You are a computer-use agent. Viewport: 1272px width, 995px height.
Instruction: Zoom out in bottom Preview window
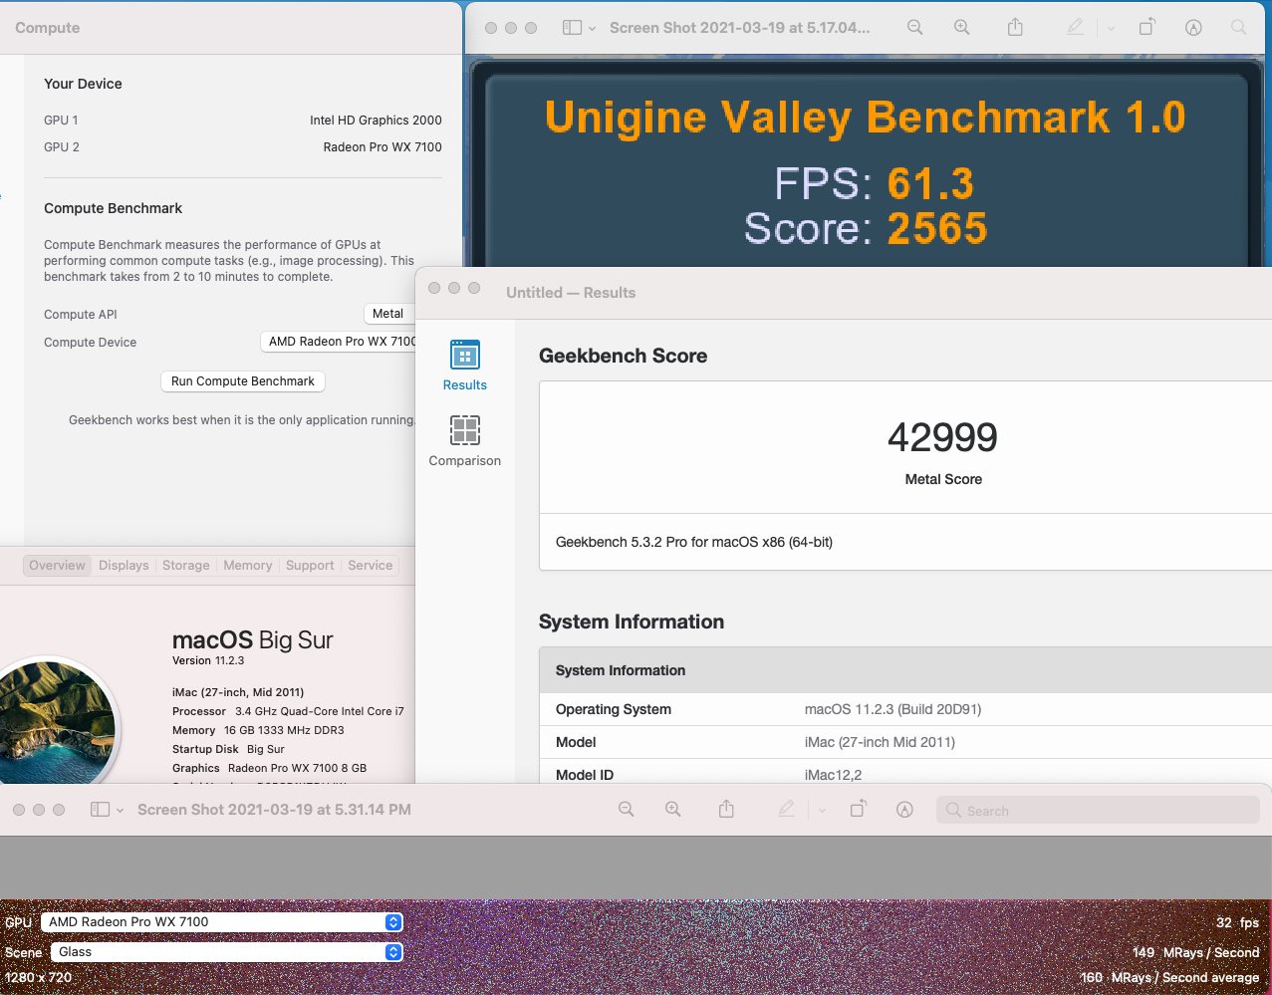tap(627, 810)
